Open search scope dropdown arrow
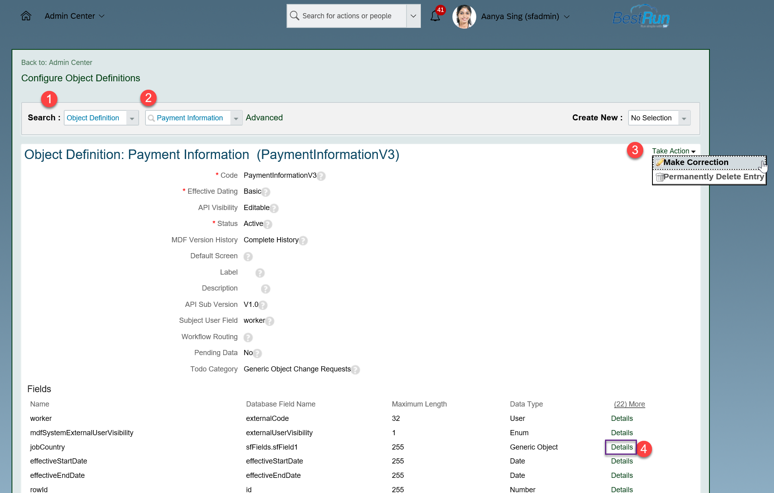 tap(413, 16)
